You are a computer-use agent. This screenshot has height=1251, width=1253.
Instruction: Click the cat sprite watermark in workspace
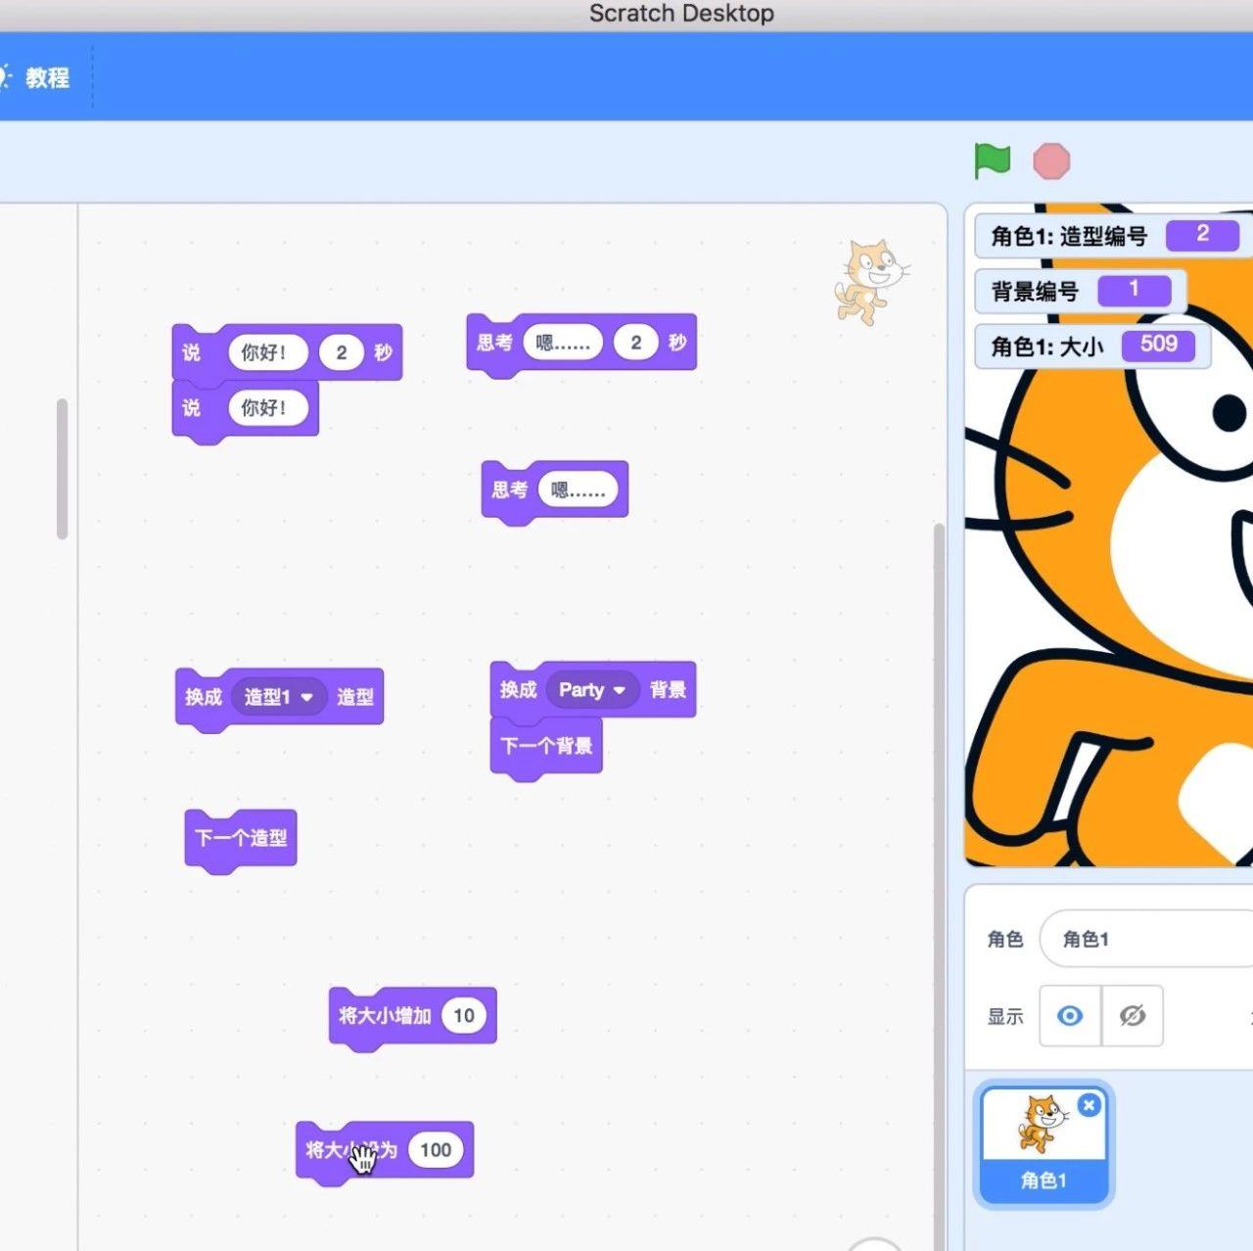tap(870, 282)
